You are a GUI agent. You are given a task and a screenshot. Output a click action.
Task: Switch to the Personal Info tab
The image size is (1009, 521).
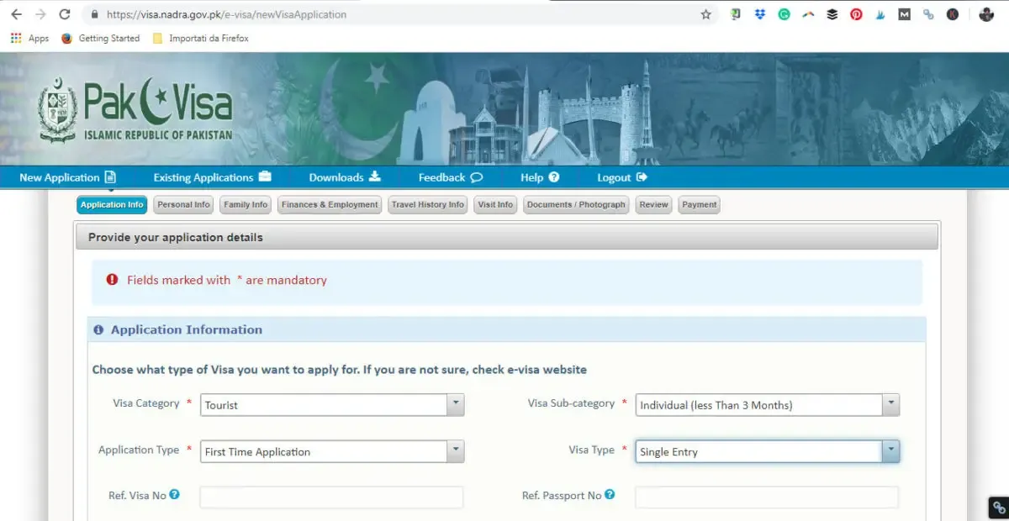(183, 204)
